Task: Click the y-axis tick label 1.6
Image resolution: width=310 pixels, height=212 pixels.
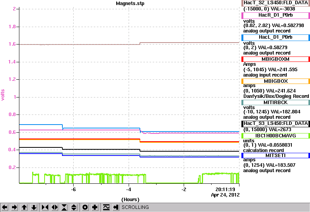Action: [x=12, y=44]
